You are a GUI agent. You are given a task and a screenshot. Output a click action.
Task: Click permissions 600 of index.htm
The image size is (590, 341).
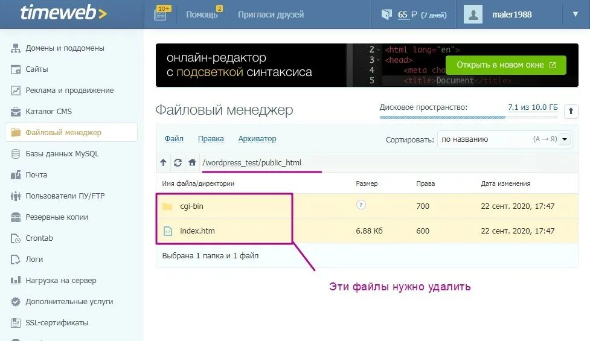point(423,231)
